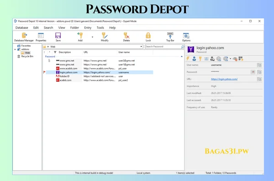Screen dimensions: 274x181
Task: Select the addons database node
Action: pos(25,49)
